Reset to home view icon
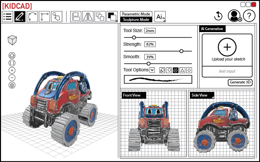 pos(12,56)
